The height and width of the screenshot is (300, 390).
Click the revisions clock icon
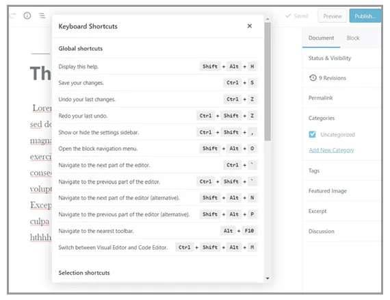[x=313, y=77]
